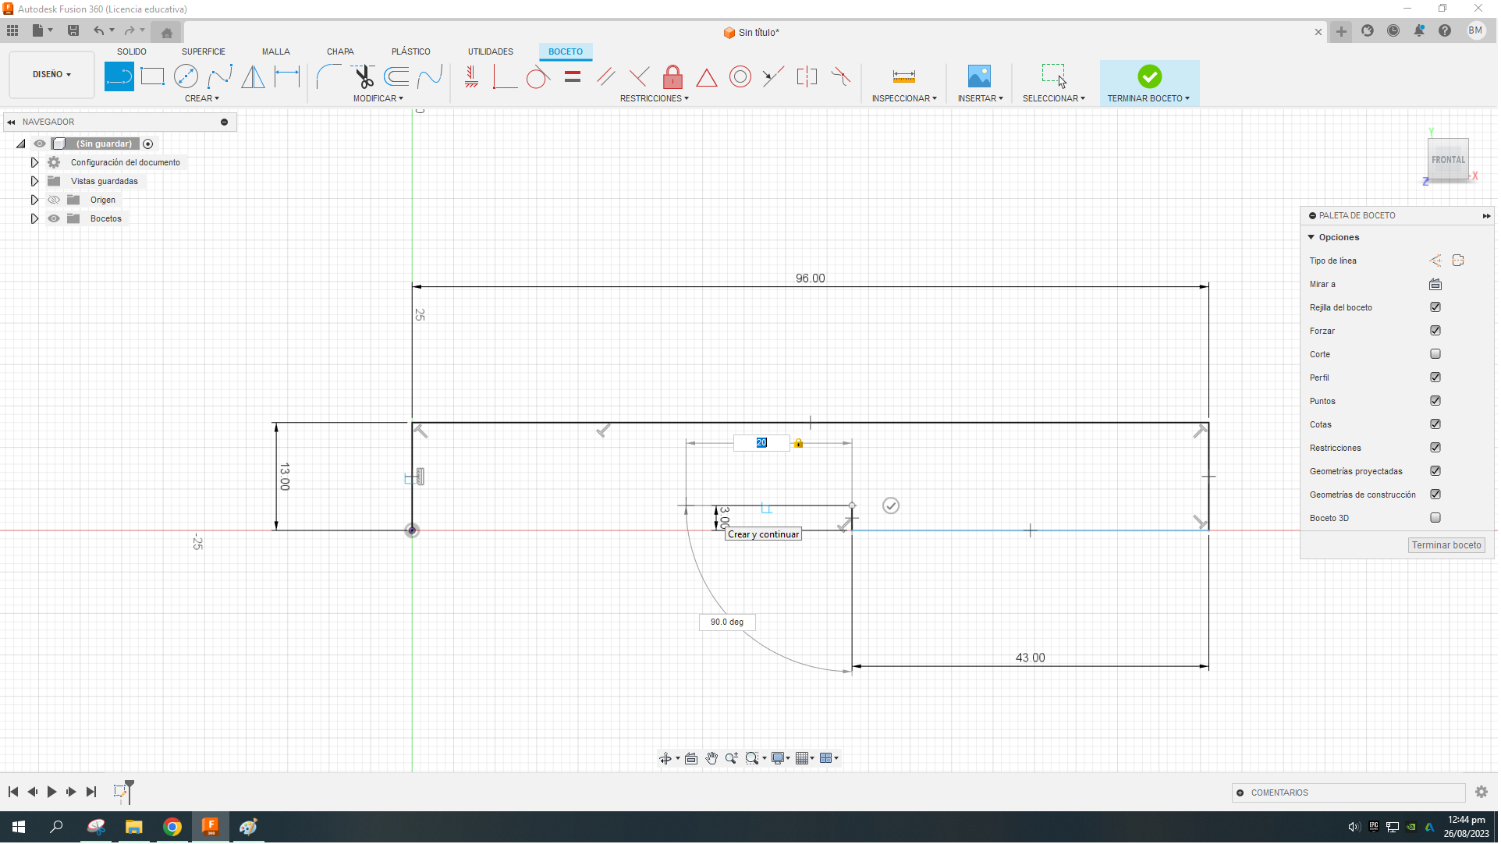1501x844 pixels.
Task: Switch to the CHAPA tab
Action: [x=340, y=51]
